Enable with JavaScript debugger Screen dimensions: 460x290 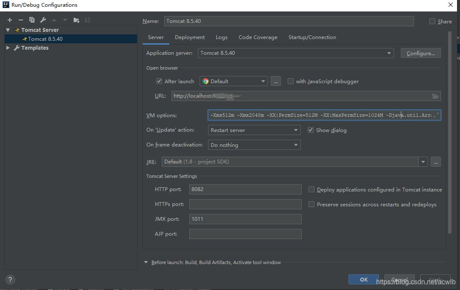(x=291, y=82)
